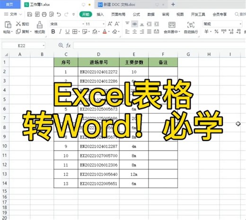Screen dimensions: 246x220
Task: Copy the selection (复制)
Action: pos(23,32)
